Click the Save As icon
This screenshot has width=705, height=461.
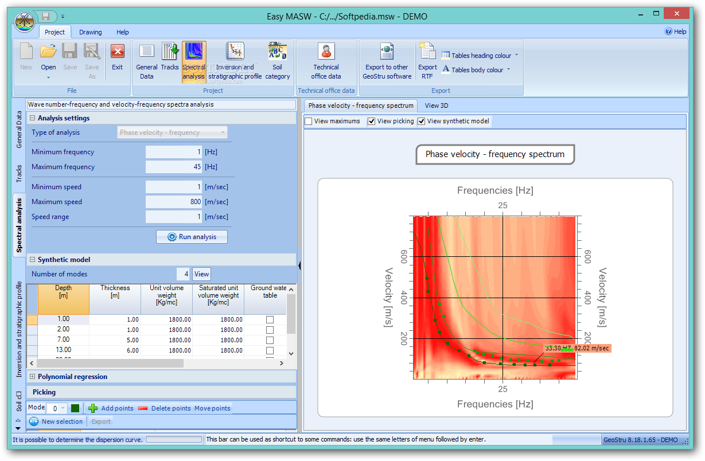(92, 52)
